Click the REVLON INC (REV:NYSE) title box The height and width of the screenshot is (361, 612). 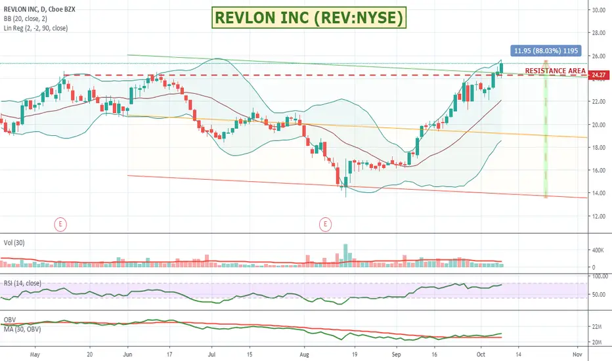(309, 18)
